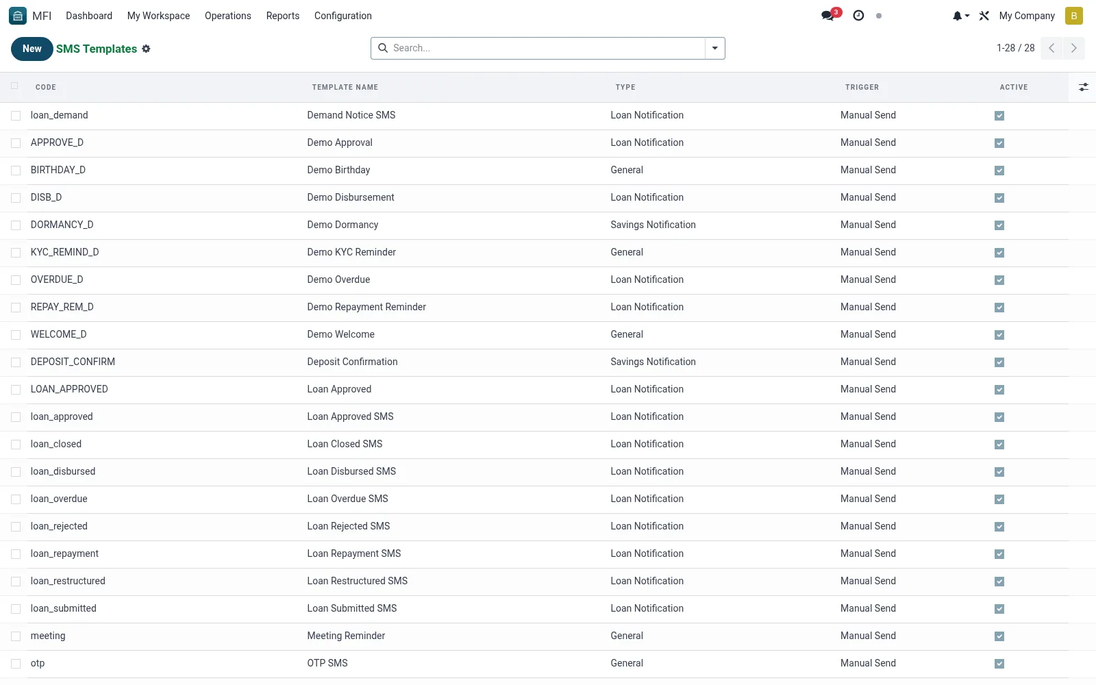Tick the checkbox for loan_demand row
Screen dimensions: 1096x685
click(16, 116)
